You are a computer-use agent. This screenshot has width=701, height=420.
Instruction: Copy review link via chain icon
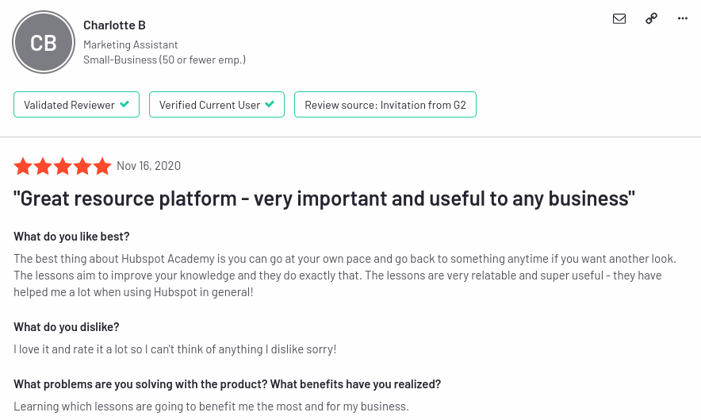(x=651, y=18)
